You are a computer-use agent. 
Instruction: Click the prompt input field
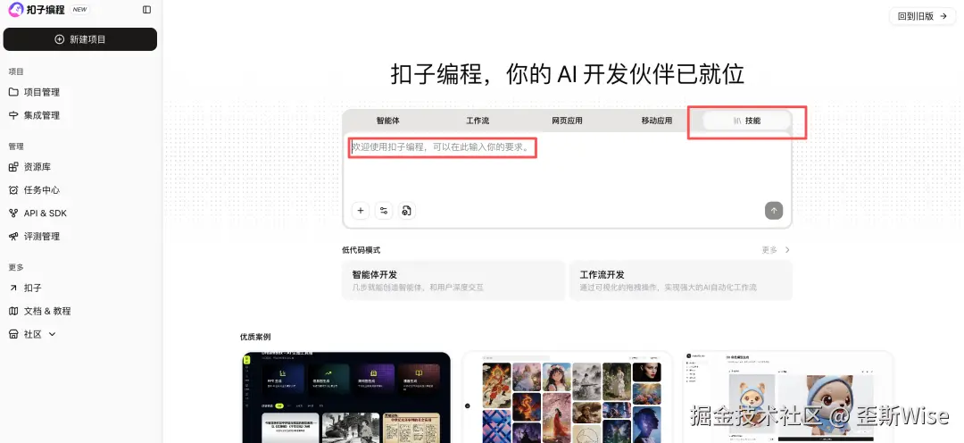[x=567, y=166]
